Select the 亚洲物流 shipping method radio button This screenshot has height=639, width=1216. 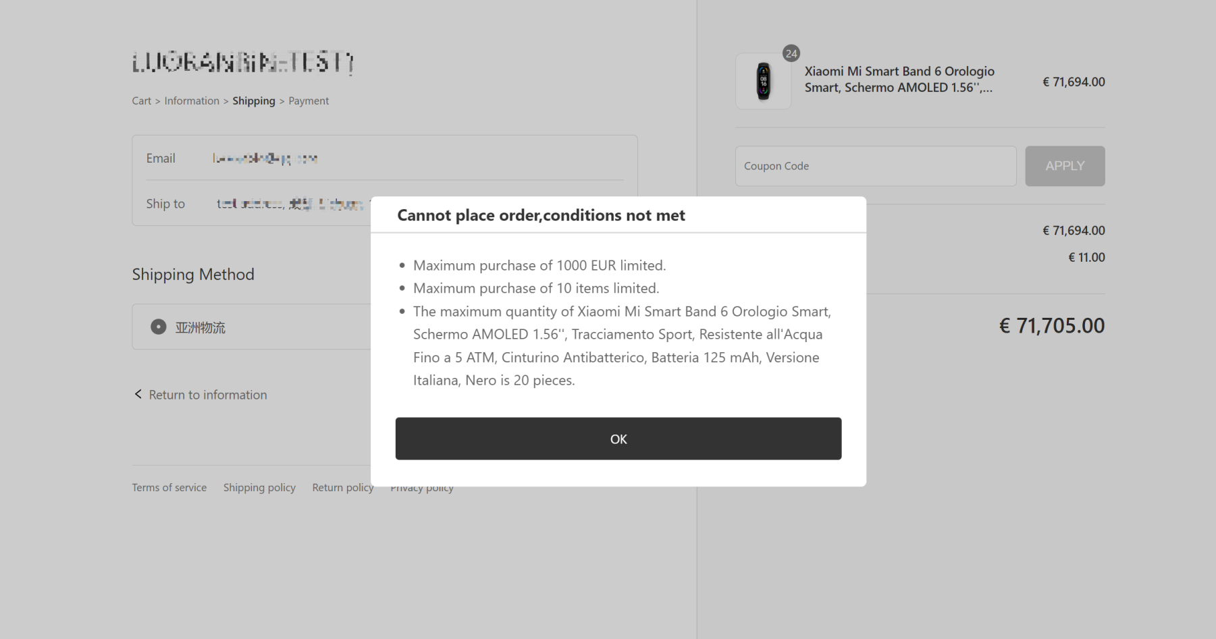click(158, 327)
